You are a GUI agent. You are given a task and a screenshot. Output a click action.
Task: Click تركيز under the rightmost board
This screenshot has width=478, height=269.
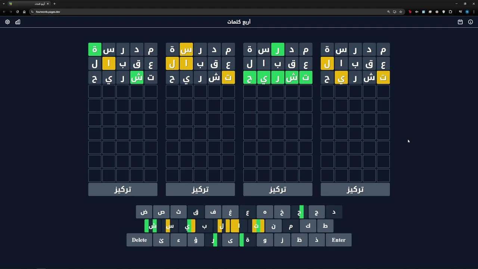(x=355, y=189)
